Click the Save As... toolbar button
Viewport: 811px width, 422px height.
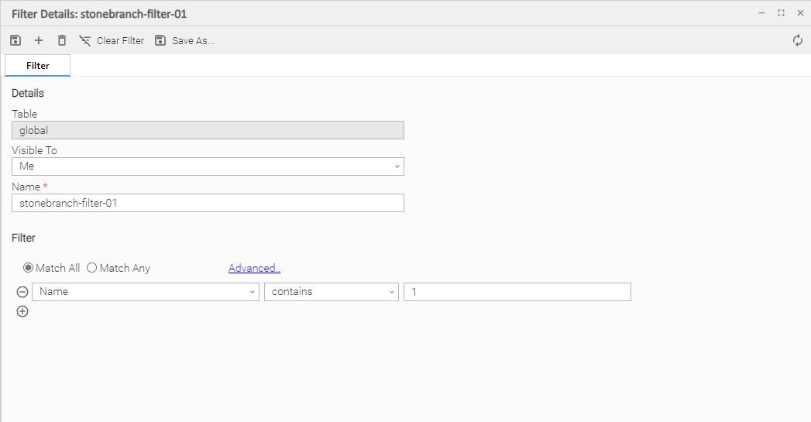point(184,40)
